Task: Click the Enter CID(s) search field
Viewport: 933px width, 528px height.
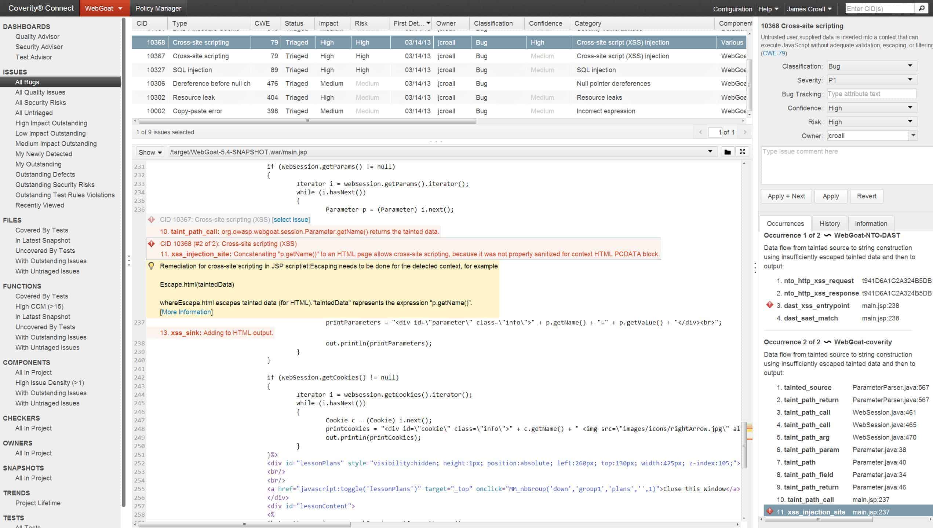Action: click(x=879, y=8)
